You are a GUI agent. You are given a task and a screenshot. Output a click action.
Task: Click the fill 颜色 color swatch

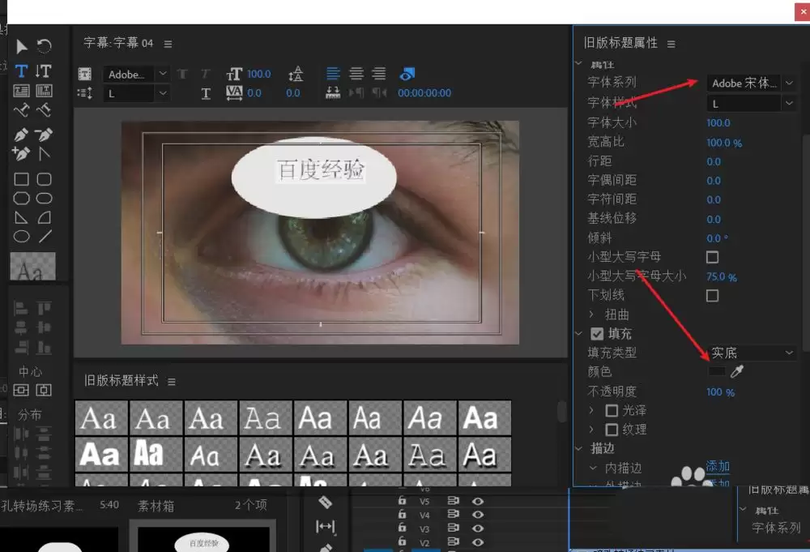click(717, 372)
